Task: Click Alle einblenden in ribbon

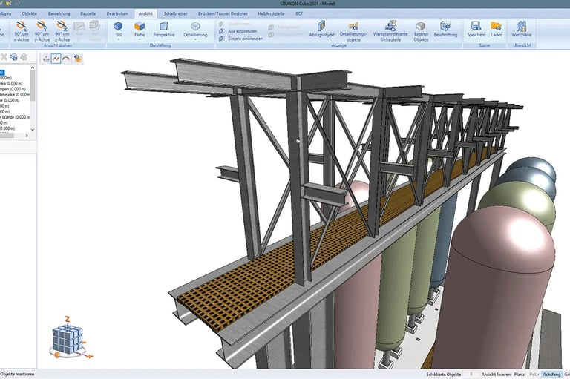Action: [x=238, y=31]
